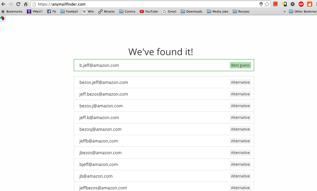
Task: Click the colorful pie icon below bookmarks bar
Action: click(2, 18)
